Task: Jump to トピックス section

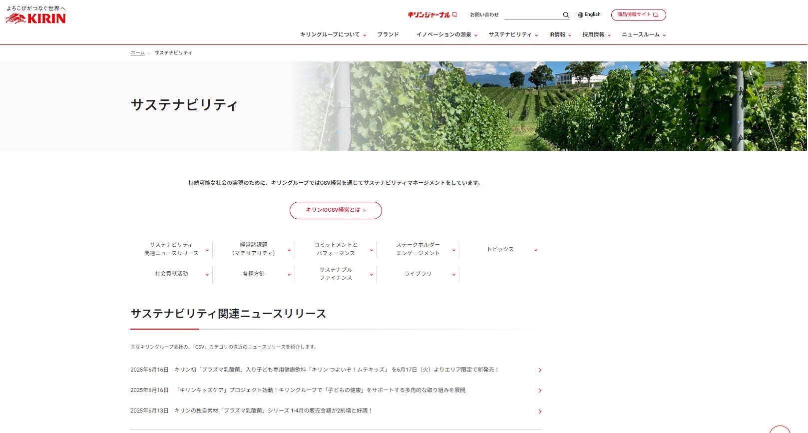Action: coord(500,249)
